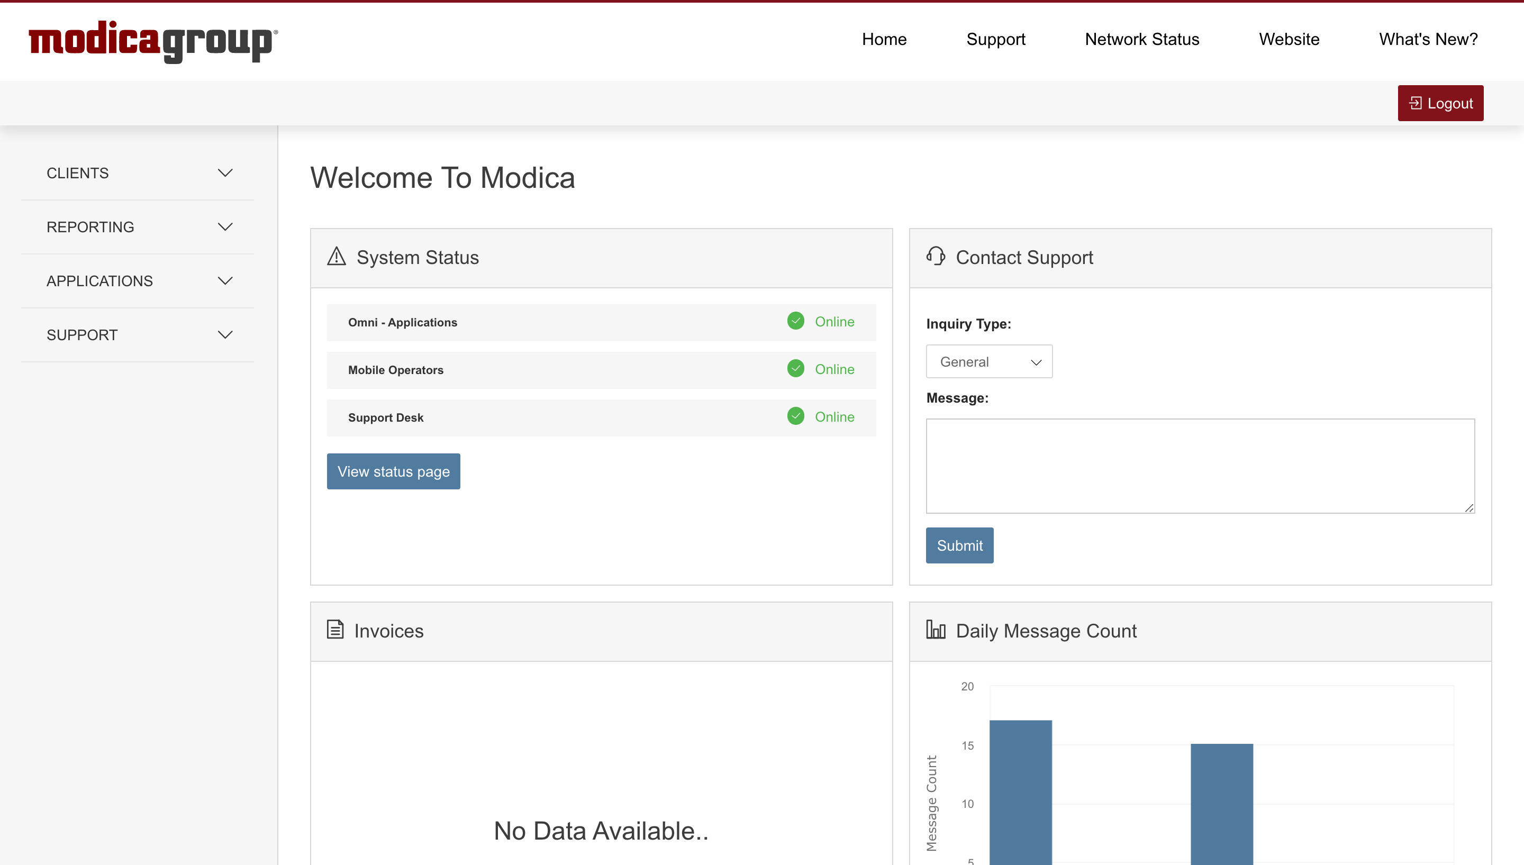Open What's New? in top navigation
Image resolution: width=1524 pixels, height=865 pixels.
coord(1428,39)
